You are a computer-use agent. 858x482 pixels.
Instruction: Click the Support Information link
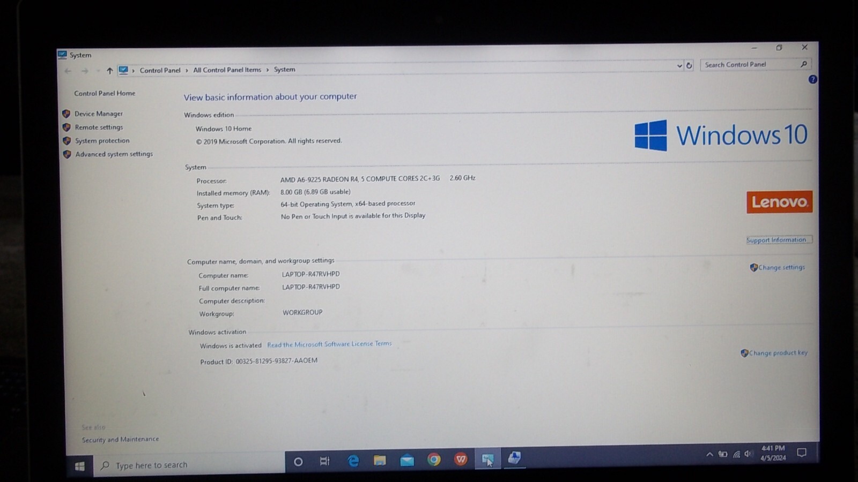[x=776, y=240]
